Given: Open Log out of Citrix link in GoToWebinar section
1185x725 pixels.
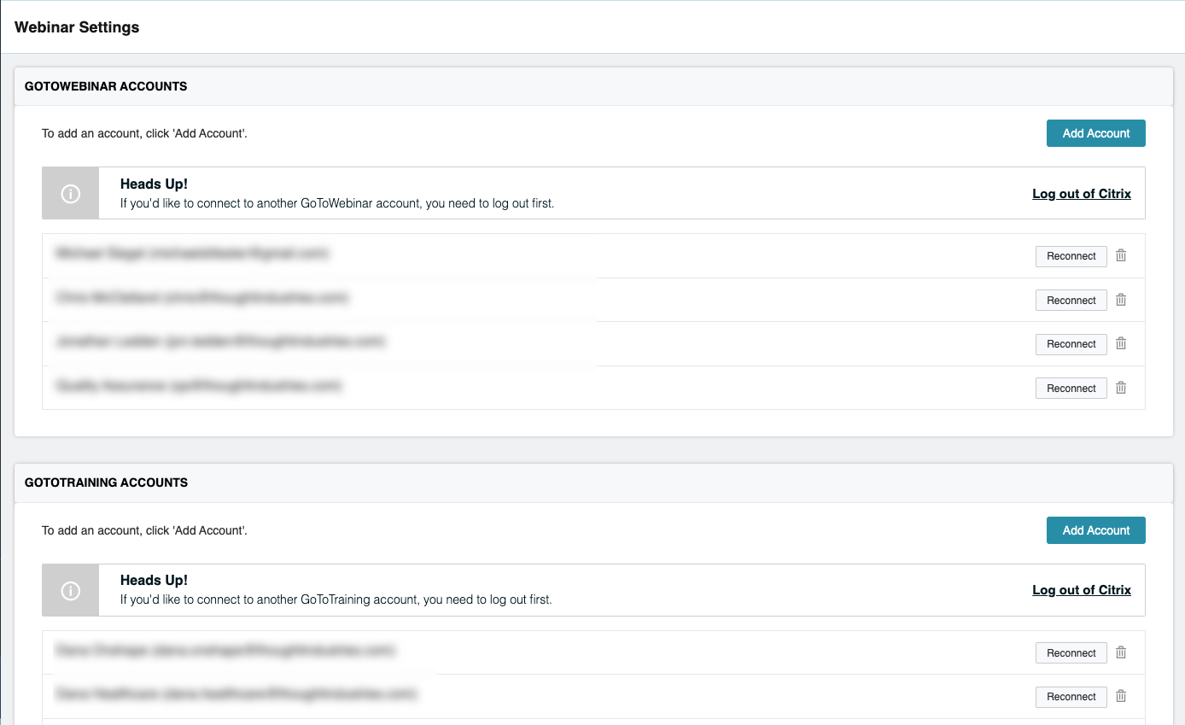Looking at the screenshot, I should 1081,194.
